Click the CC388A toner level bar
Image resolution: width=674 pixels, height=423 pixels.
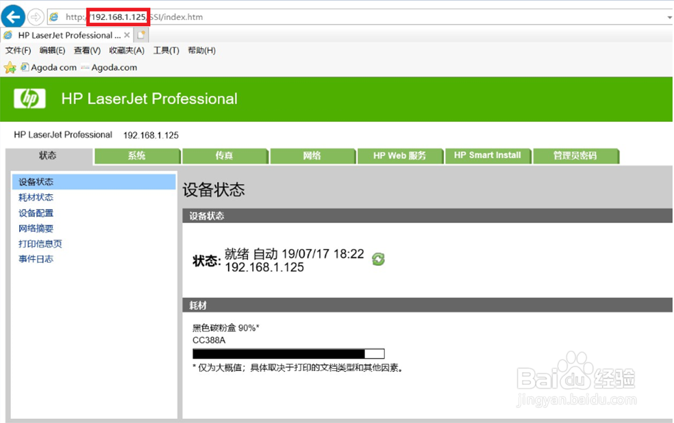(x=288, y=353)
